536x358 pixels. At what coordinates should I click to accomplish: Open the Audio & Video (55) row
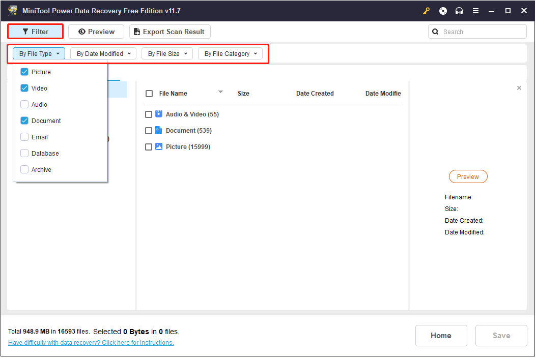pyautogui.click(x=192, y=114)
